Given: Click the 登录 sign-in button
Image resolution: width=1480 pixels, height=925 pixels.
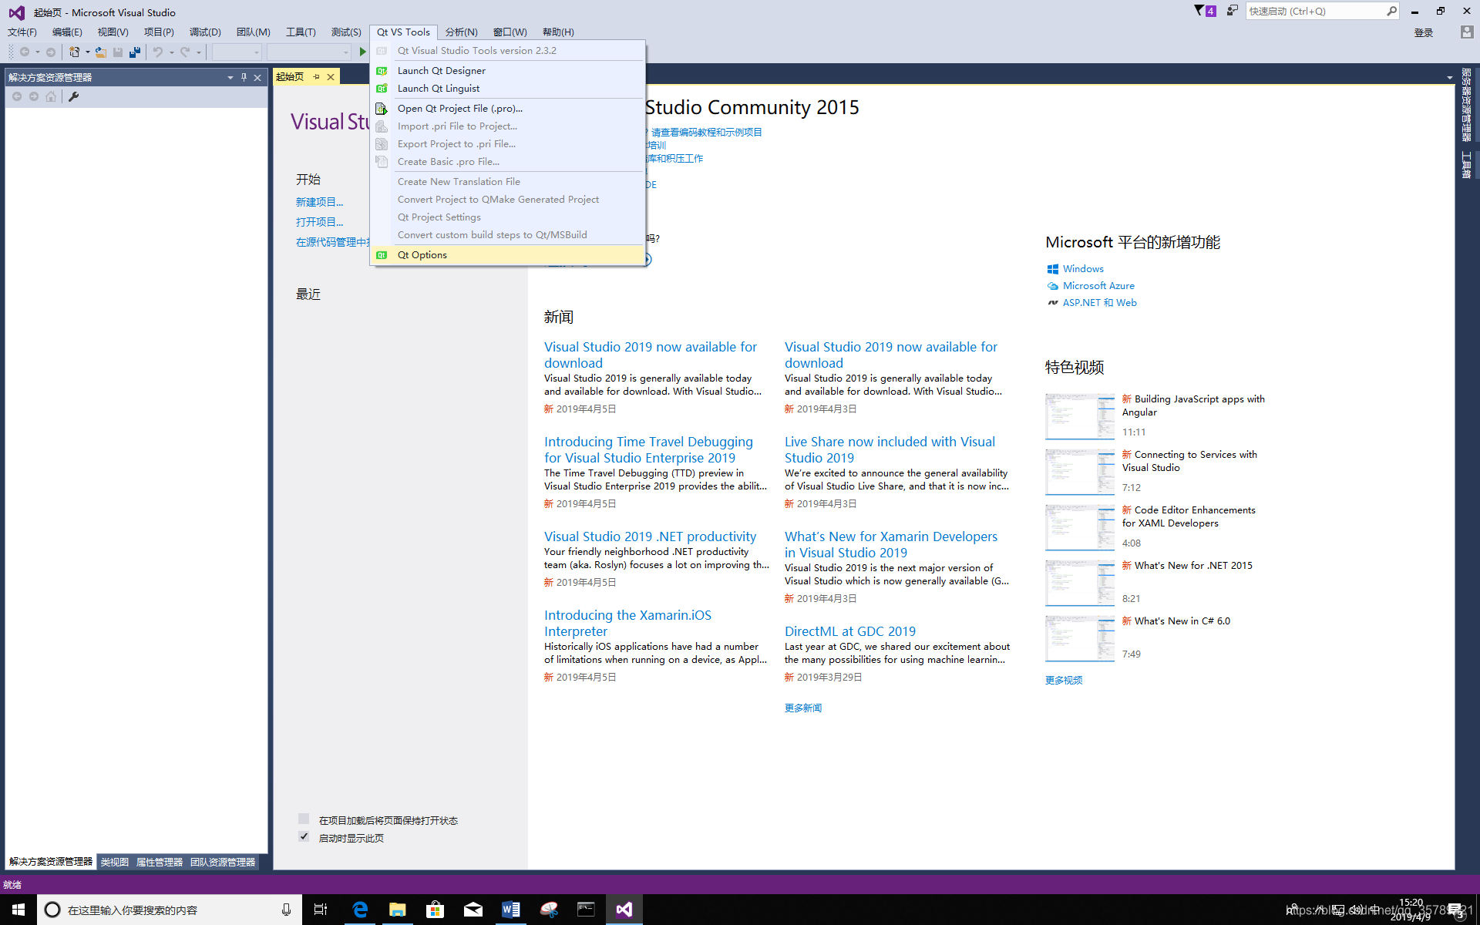Looking at the screenshot, I should [x=1424, y=32].
